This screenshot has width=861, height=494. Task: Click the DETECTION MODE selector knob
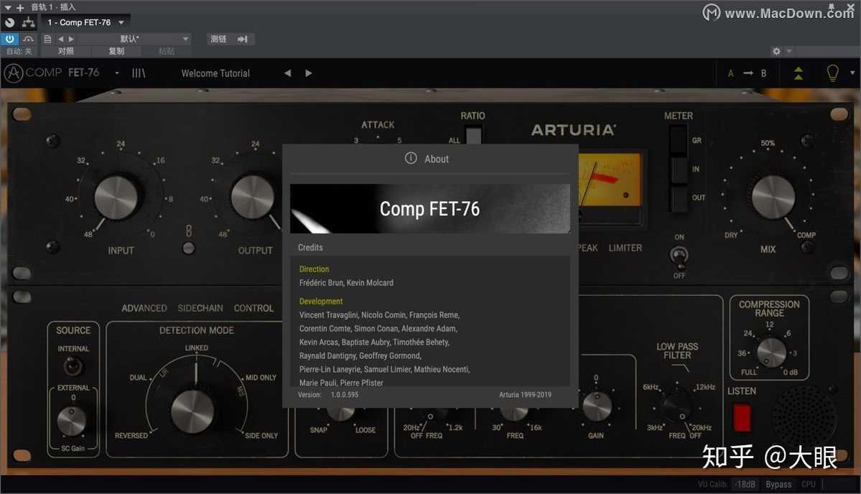192,411
